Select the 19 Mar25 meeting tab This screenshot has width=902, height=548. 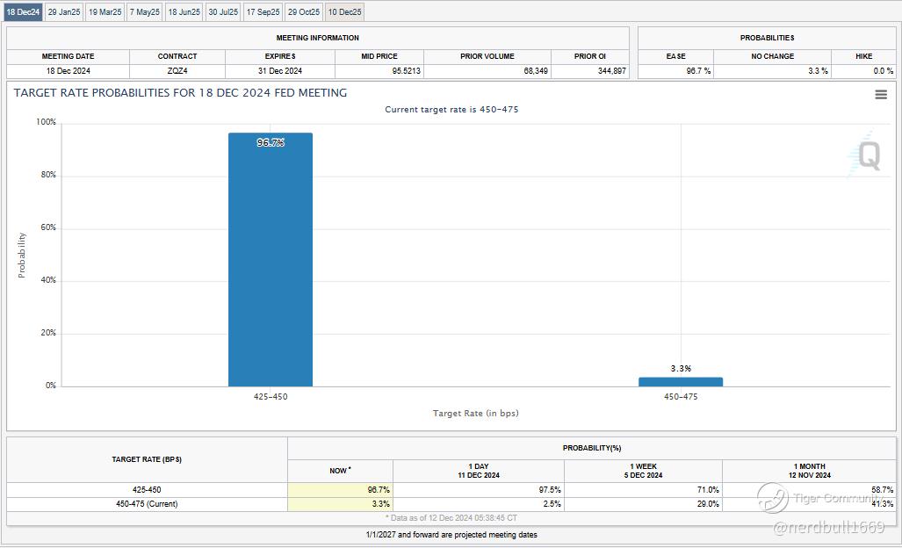tap(105, 12)
